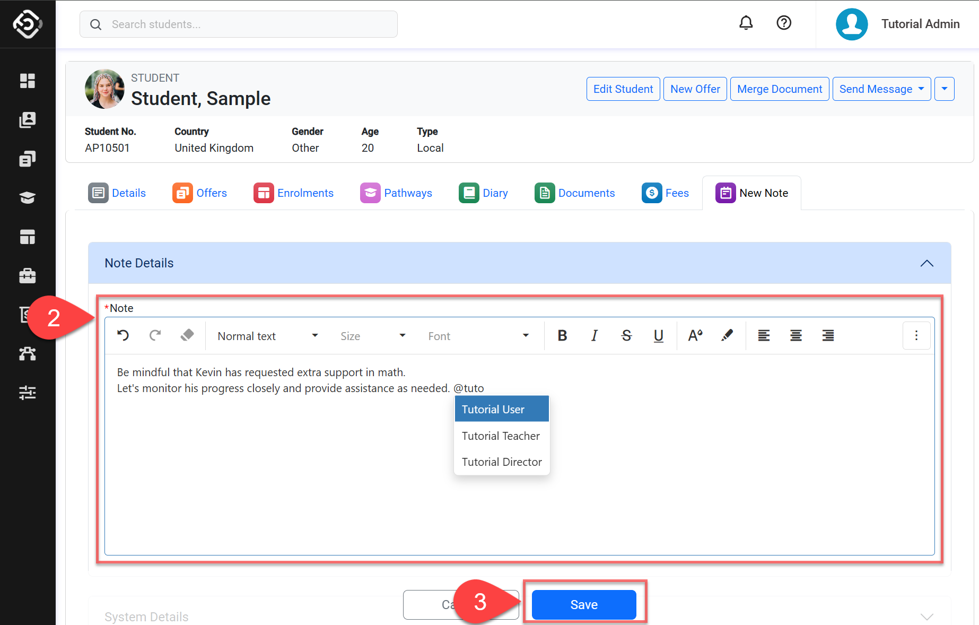Click the redo arrow in editor toolbar
979x625 pixels.
tap(155, 335)
